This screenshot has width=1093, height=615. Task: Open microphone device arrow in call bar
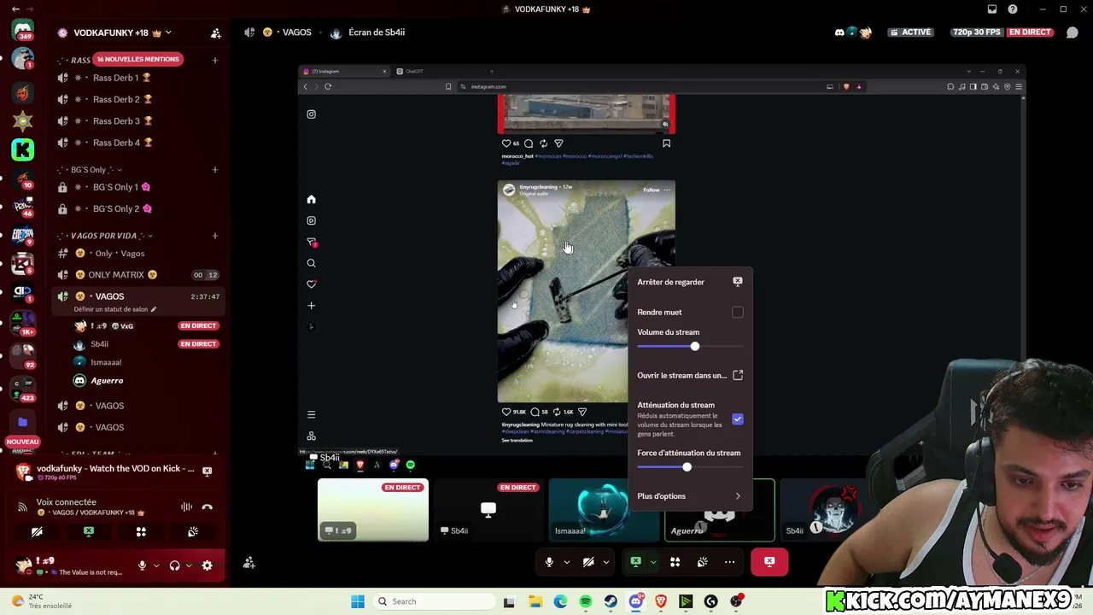[566, 561]
